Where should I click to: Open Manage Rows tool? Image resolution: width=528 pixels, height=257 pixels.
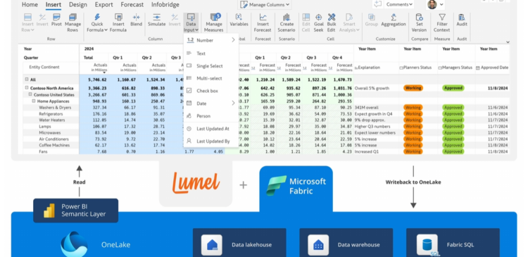tap(73, 23)
